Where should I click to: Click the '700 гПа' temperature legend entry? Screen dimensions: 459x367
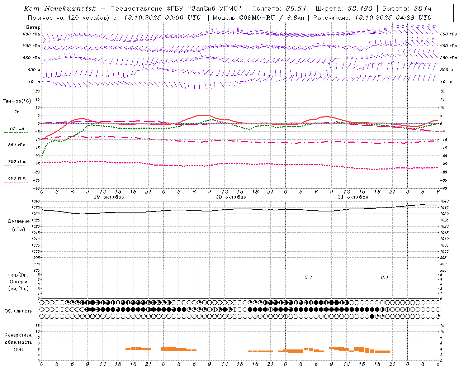click(16, 162)
